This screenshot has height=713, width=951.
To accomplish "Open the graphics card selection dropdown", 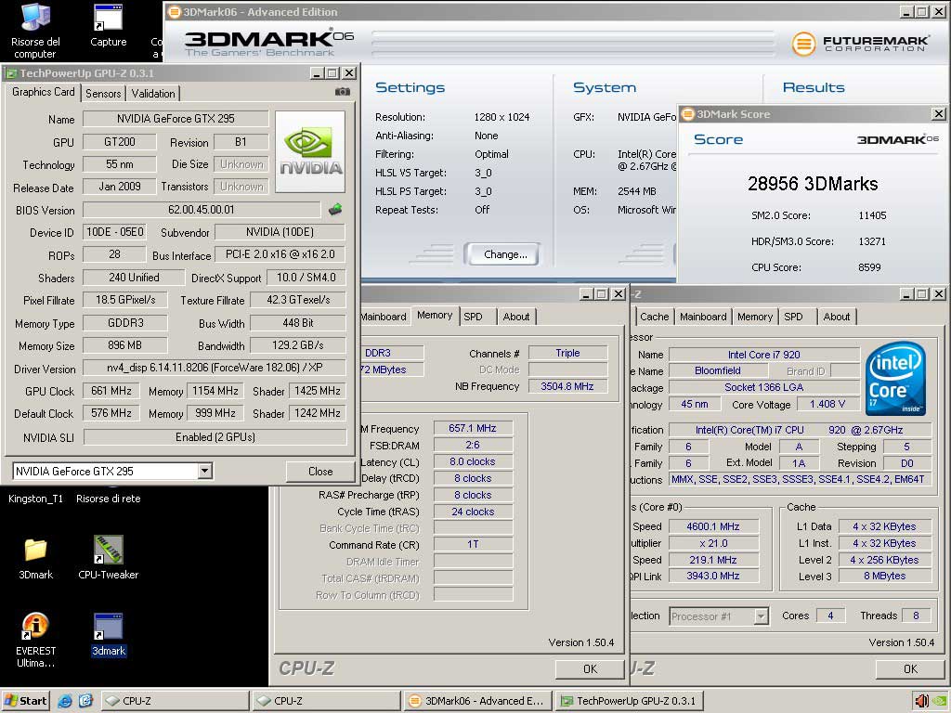I will tap(205, 471).
